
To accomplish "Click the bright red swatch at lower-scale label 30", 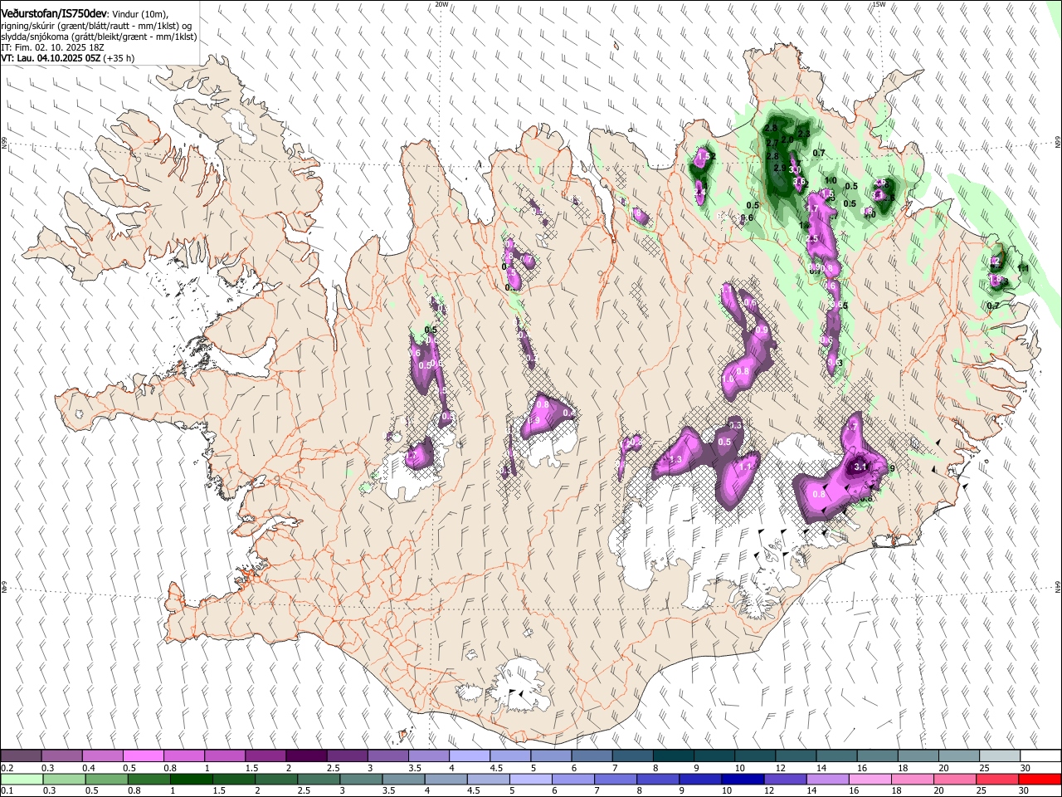I will [x=1040, y=780].
